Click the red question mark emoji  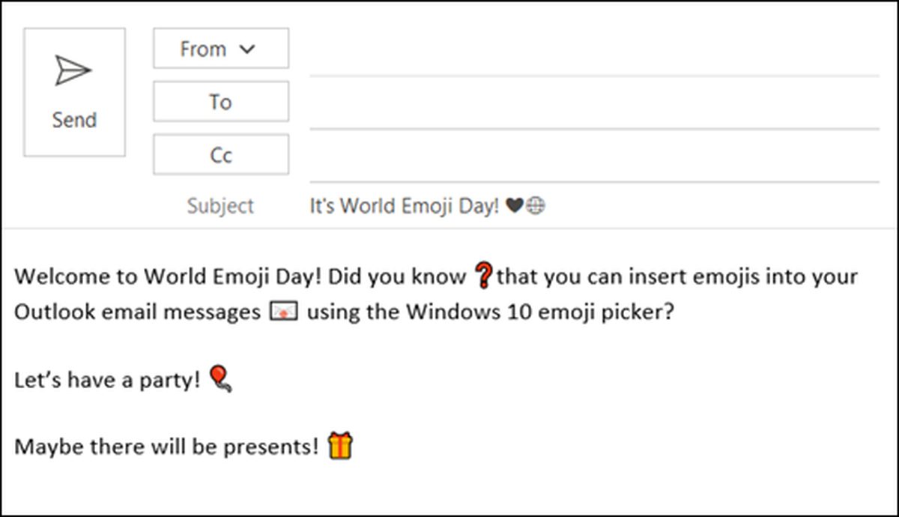point(483,276)
